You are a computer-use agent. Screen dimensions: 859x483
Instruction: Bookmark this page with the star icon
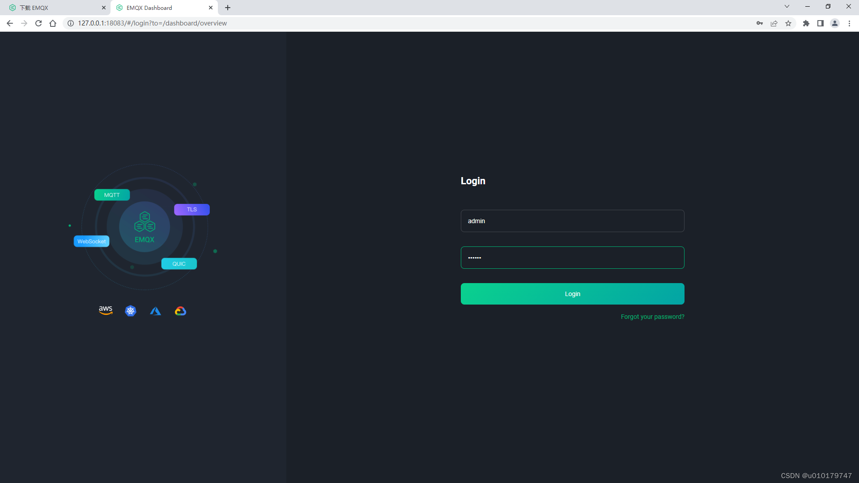click(788, 23)
